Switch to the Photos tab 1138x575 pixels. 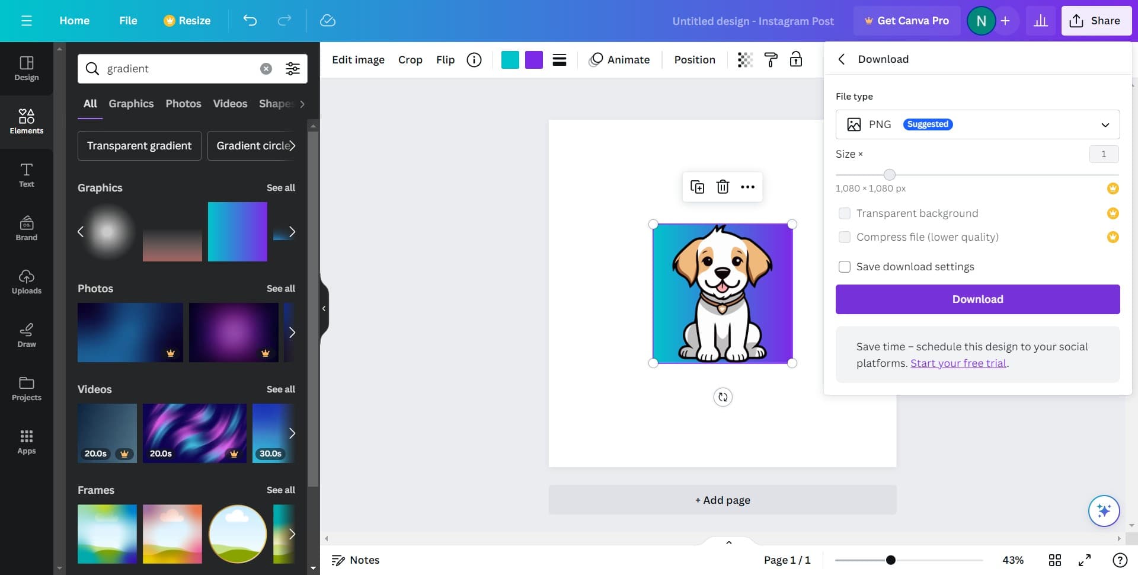pos(183,104)
